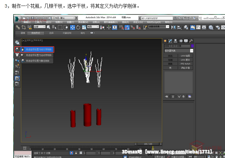The width and height of the screenshot is (225, 158).
Task: Toggle the Window/Crossing selection icon
Action: (x=65, y=27)
